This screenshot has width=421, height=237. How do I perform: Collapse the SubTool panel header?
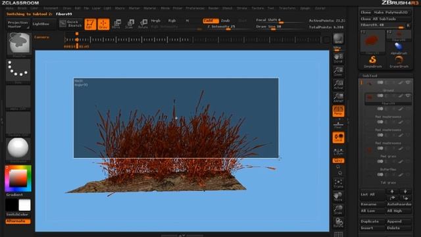(x=370, y=76)
